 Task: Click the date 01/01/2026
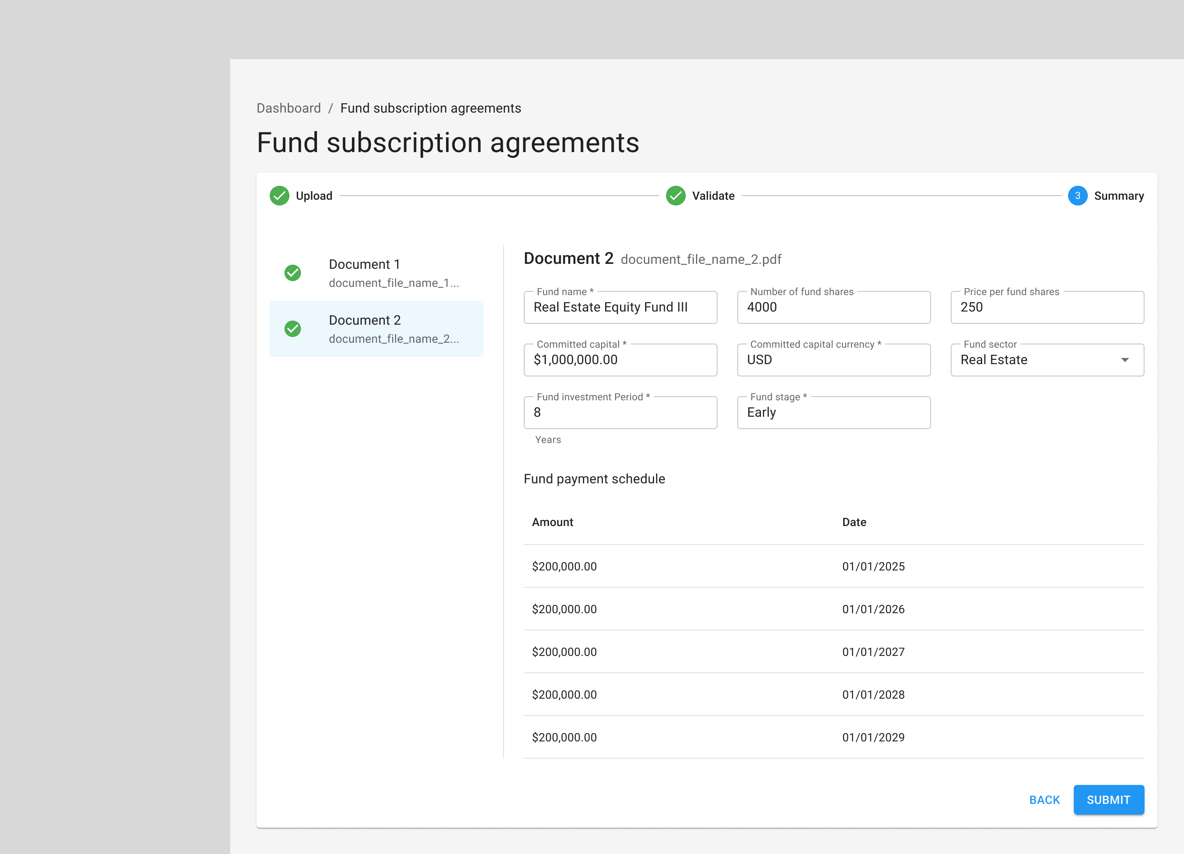coord(873,609)
